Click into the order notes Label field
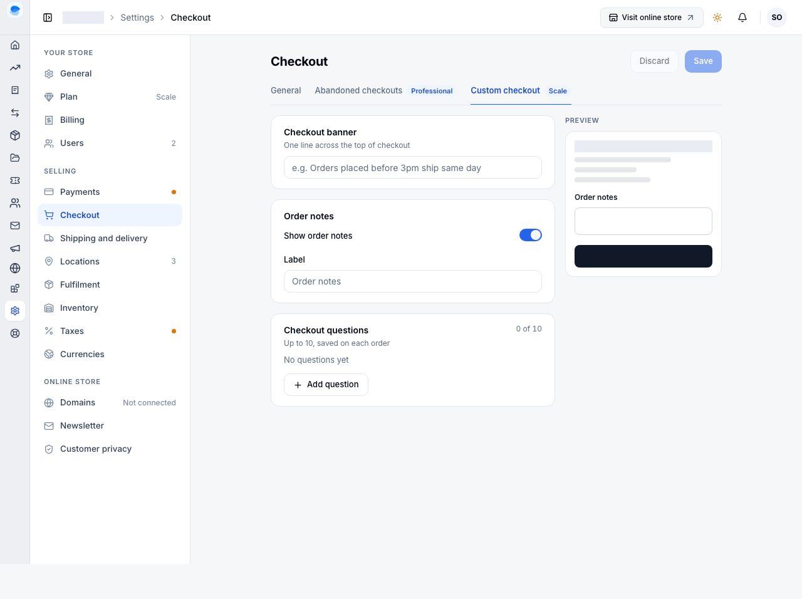802x599 pixels. [x=413, y=281]
